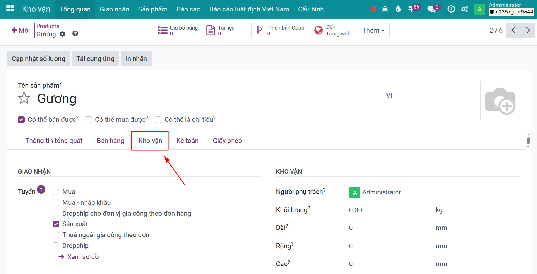Uncheck the Sản xuất route

(56, 224)
